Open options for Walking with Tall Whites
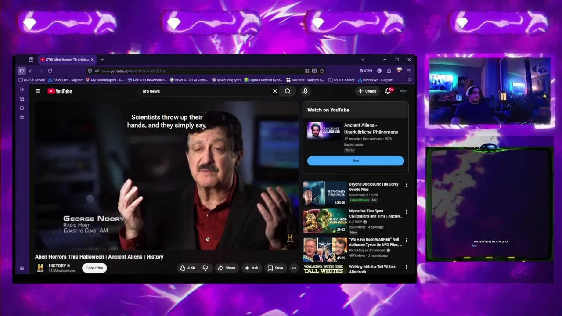 pos(406,267)
